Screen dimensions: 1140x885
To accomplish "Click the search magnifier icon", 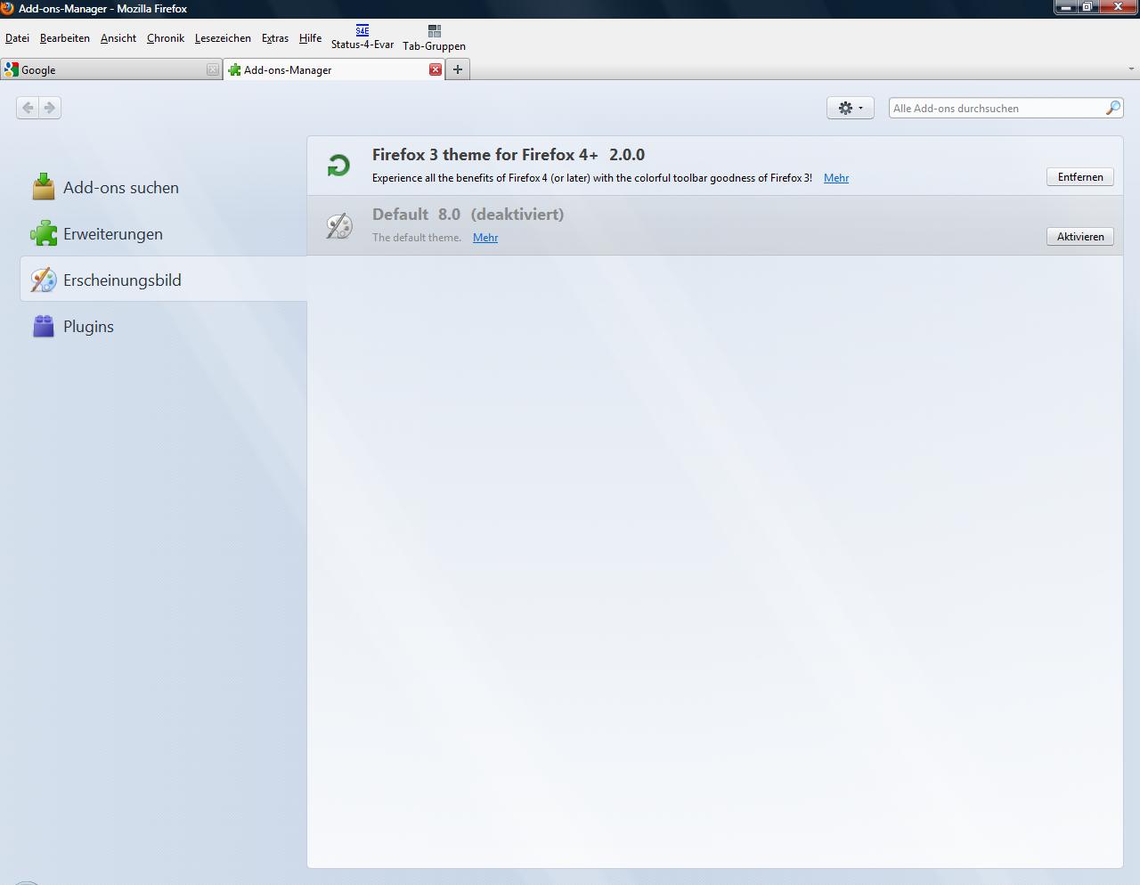I will pos(1113,108).
